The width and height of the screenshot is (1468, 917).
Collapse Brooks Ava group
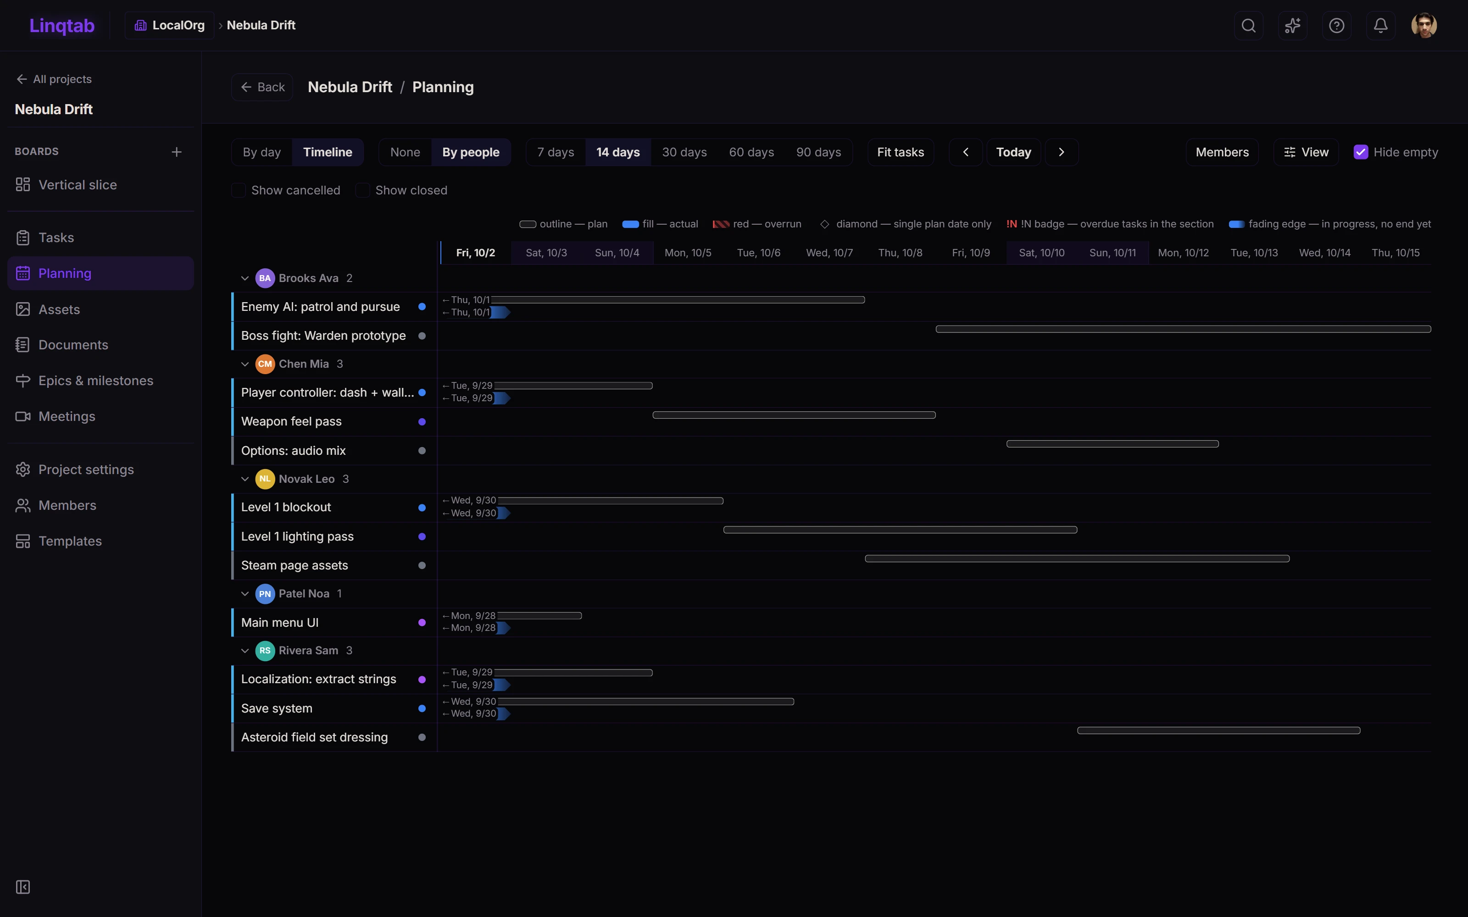coord(245,278)
